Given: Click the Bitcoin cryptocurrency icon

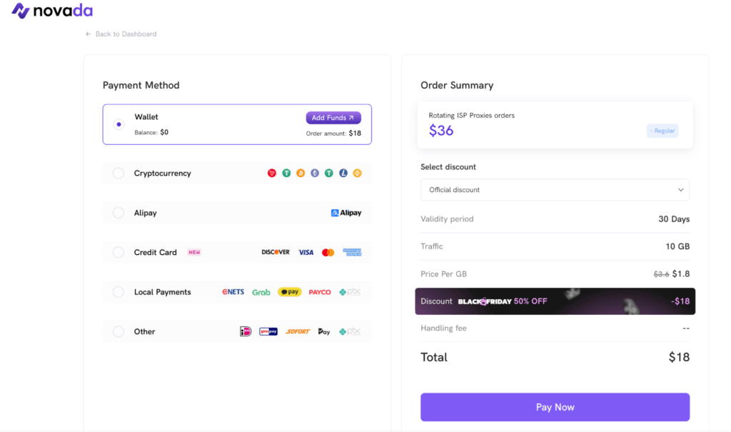Looking at the screenshot, I should point(301,173).
